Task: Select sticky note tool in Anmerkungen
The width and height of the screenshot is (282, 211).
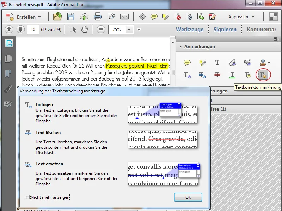Action: (x=187, y=63)
